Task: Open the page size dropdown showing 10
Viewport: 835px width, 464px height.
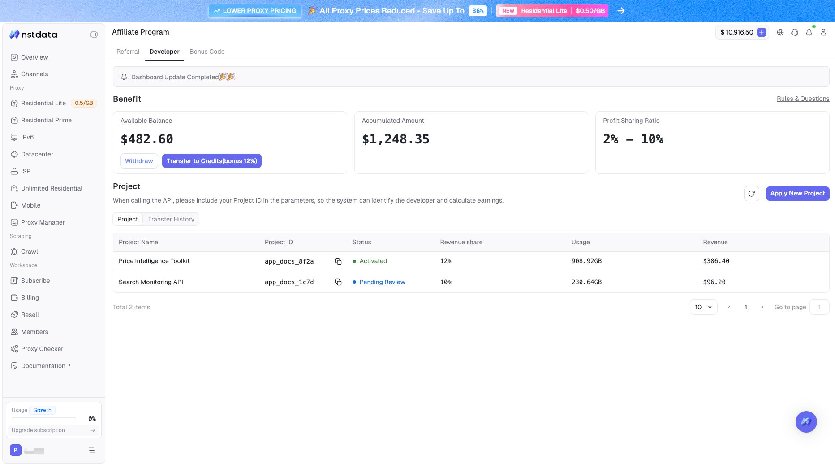Action: coord(704,307)
